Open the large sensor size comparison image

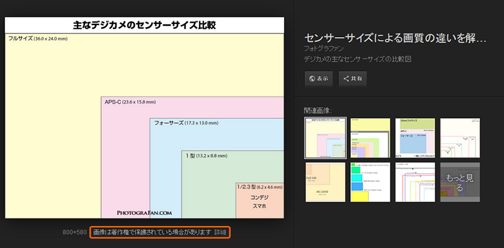pos(144,117)
